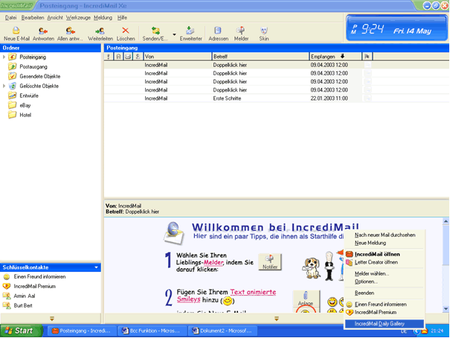Sort by the flag column header icon
The image size is (450, 338).
coord(367,57)
